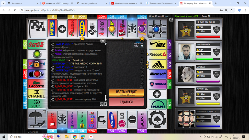249x140 pixels.
Task: Click the browser address bar
Action: (x=121, y=10)
